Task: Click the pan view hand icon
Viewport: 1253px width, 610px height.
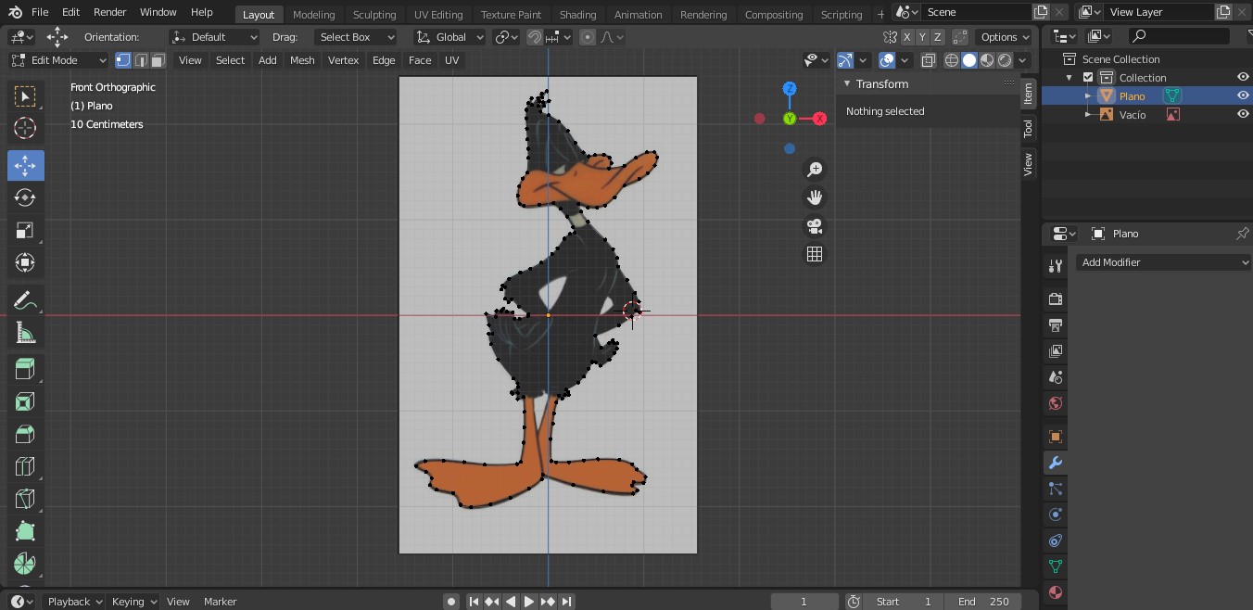Action: (x=815, y=197)
